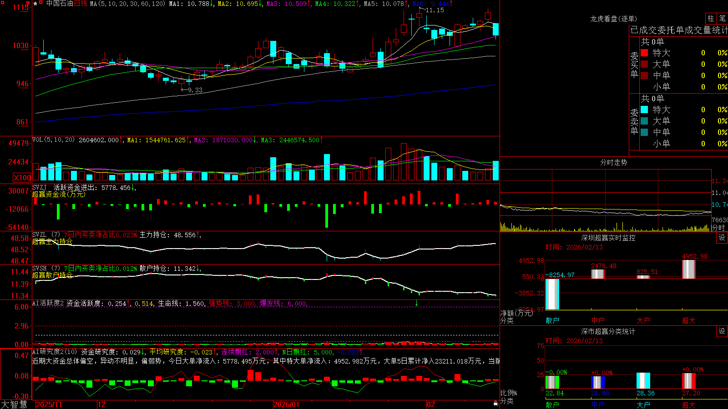
Task: Open 设 settings for 深市超赢分类统计
Action: (722, 331)
